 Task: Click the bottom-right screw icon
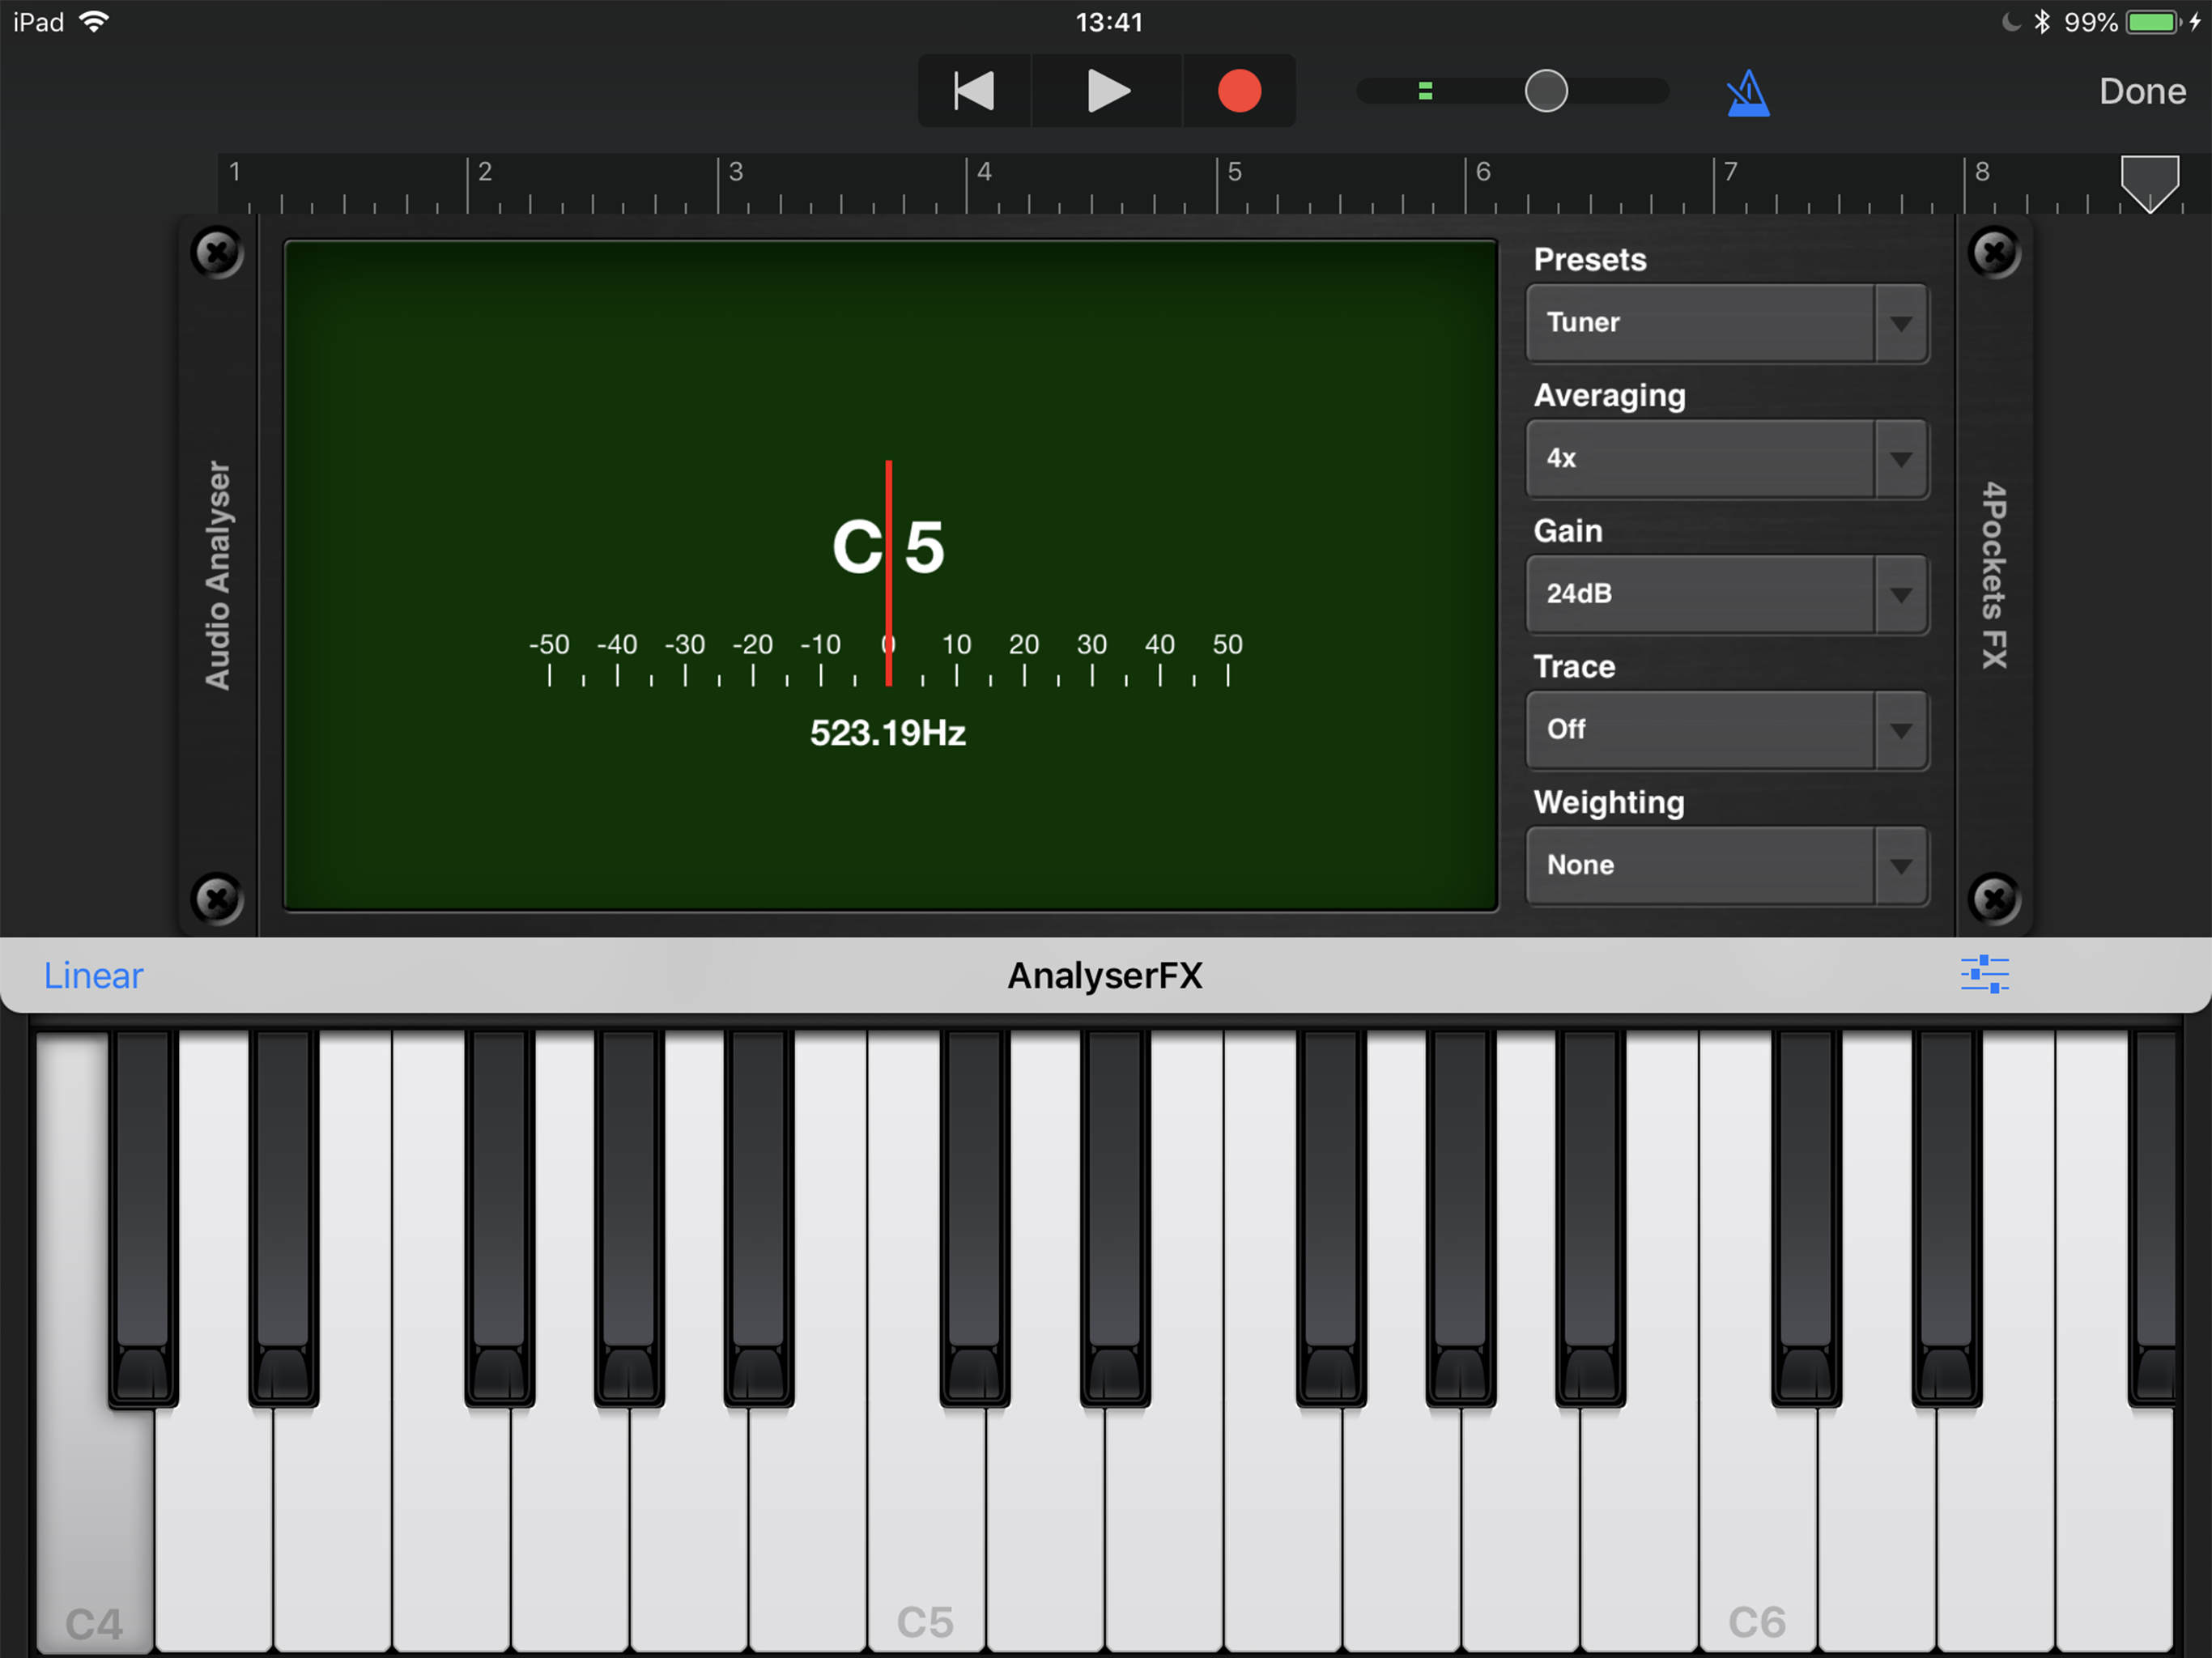1994,898
